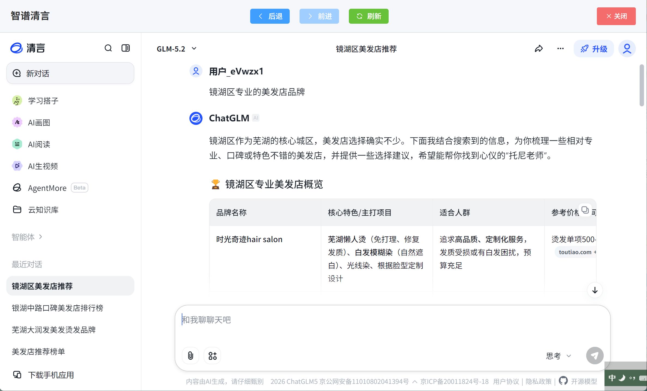The image size is (647, 391).
Task: Click the IME 中 language indicator
Action: (x=612, y=378)
